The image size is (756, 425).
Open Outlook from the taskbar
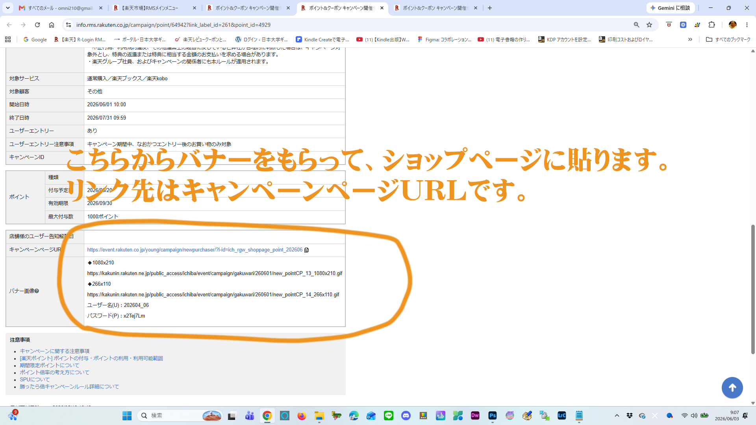(x=371, y=416)
